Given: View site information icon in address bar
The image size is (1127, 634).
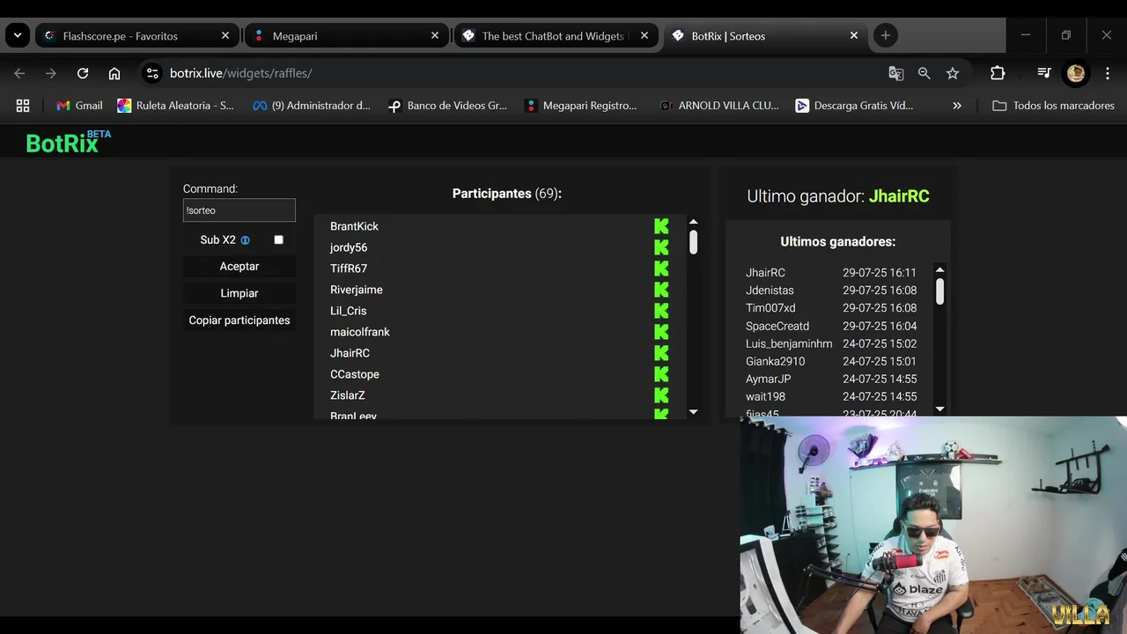Looking at the screenshot, I should [x=152, y=73].
